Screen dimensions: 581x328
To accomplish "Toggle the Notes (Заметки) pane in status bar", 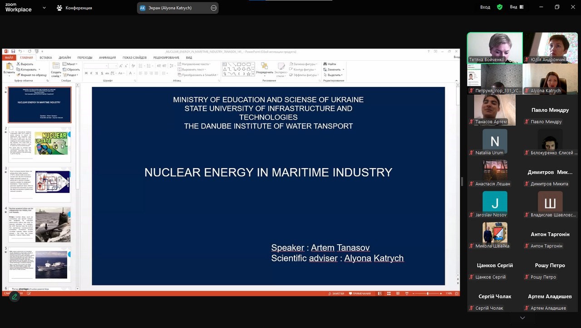I will point(336,294).
